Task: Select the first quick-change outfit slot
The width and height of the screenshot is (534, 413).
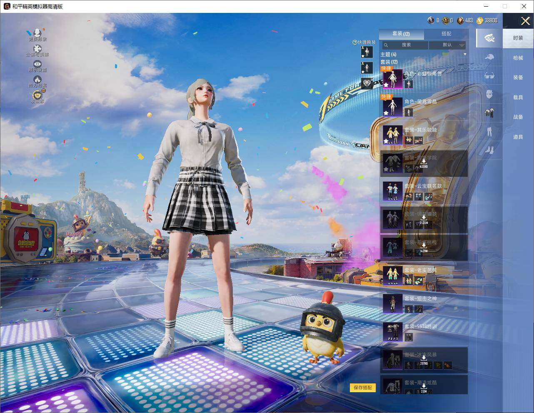Action: tap(367, 52)
